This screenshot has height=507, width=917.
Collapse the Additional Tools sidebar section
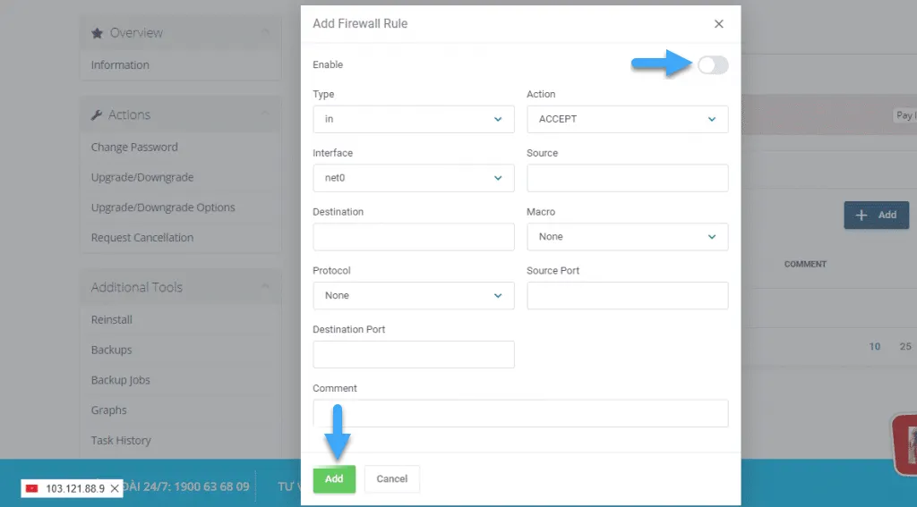(266, 285)
